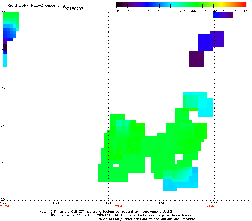
Task: Click the -13 color scale label
Action: (x=126, y=11)
